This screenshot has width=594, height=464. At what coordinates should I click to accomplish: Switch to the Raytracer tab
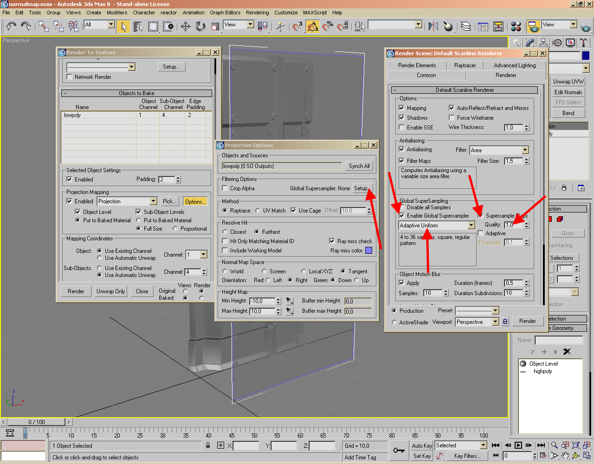(465, 65)
